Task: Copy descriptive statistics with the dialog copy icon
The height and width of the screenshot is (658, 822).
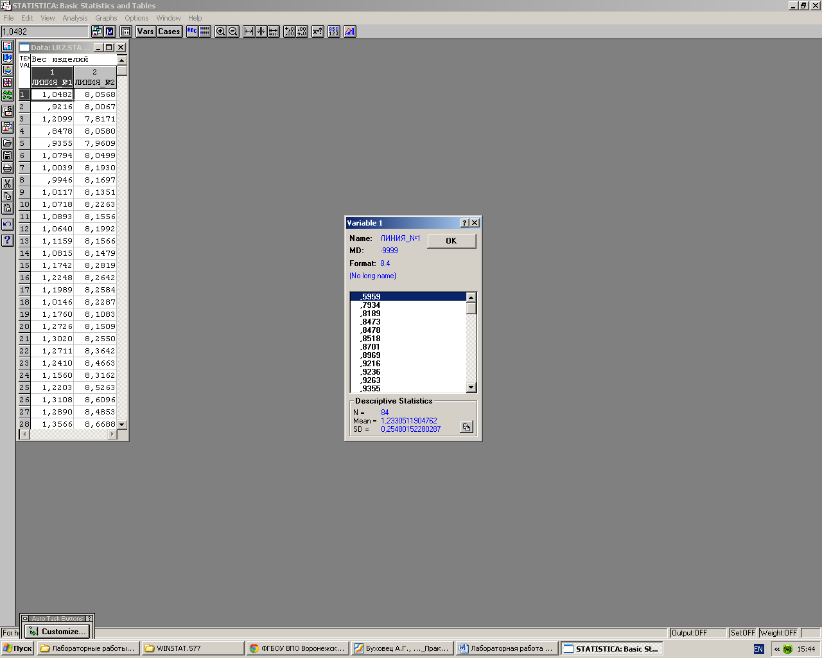Action: (466, 427)
